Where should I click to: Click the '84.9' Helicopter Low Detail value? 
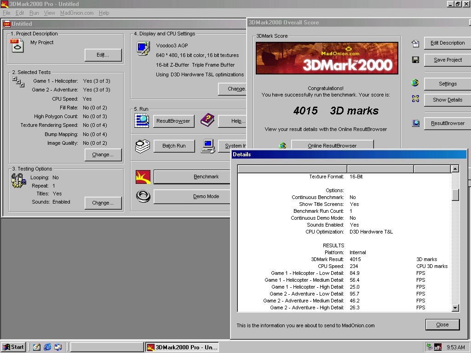coord(355,273)
